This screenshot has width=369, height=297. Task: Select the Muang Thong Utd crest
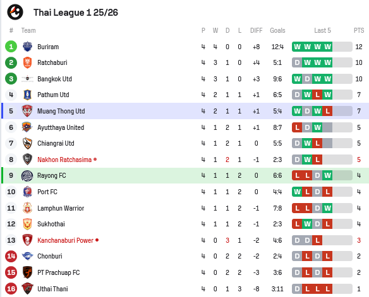tap(27, 111)
